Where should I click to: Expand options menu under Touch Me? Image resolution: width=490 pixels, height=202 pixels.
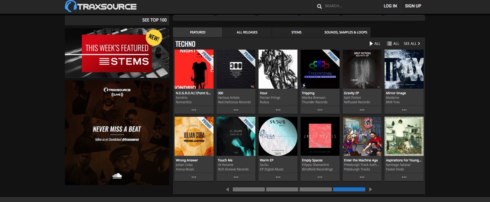click(x=236, y=177)
